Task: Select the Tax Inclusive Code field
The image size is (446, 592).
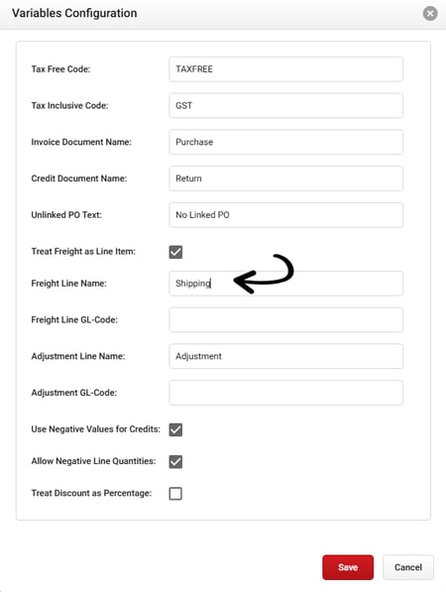Action: point(286,105)
